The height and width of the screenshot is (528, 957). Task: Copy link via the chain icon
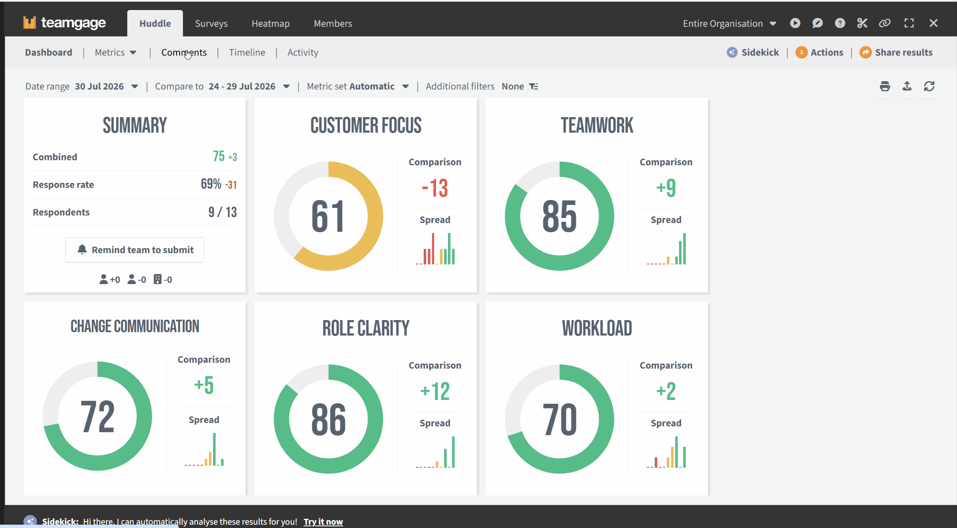click(885, 23)
